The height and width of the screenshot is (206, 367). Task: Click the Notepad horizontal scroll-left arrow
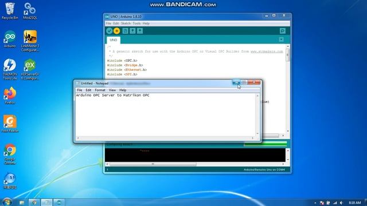(78, 138)
